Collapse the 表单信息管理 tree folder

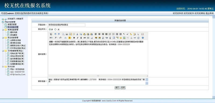point(3,30)
